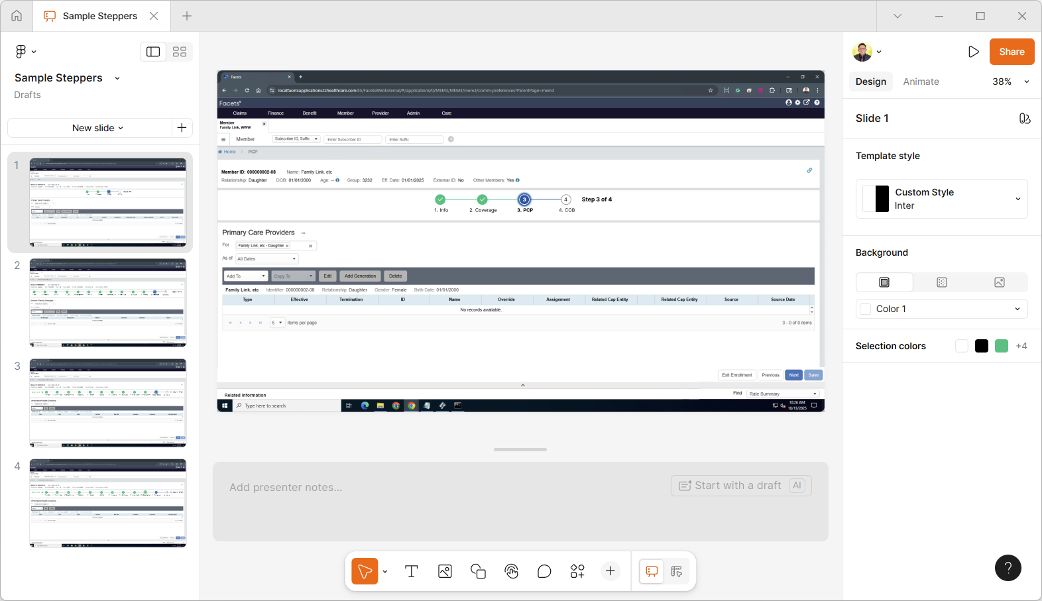Select the Comment tool
This screenshot has width=1042, height=601.
[544, 571]
